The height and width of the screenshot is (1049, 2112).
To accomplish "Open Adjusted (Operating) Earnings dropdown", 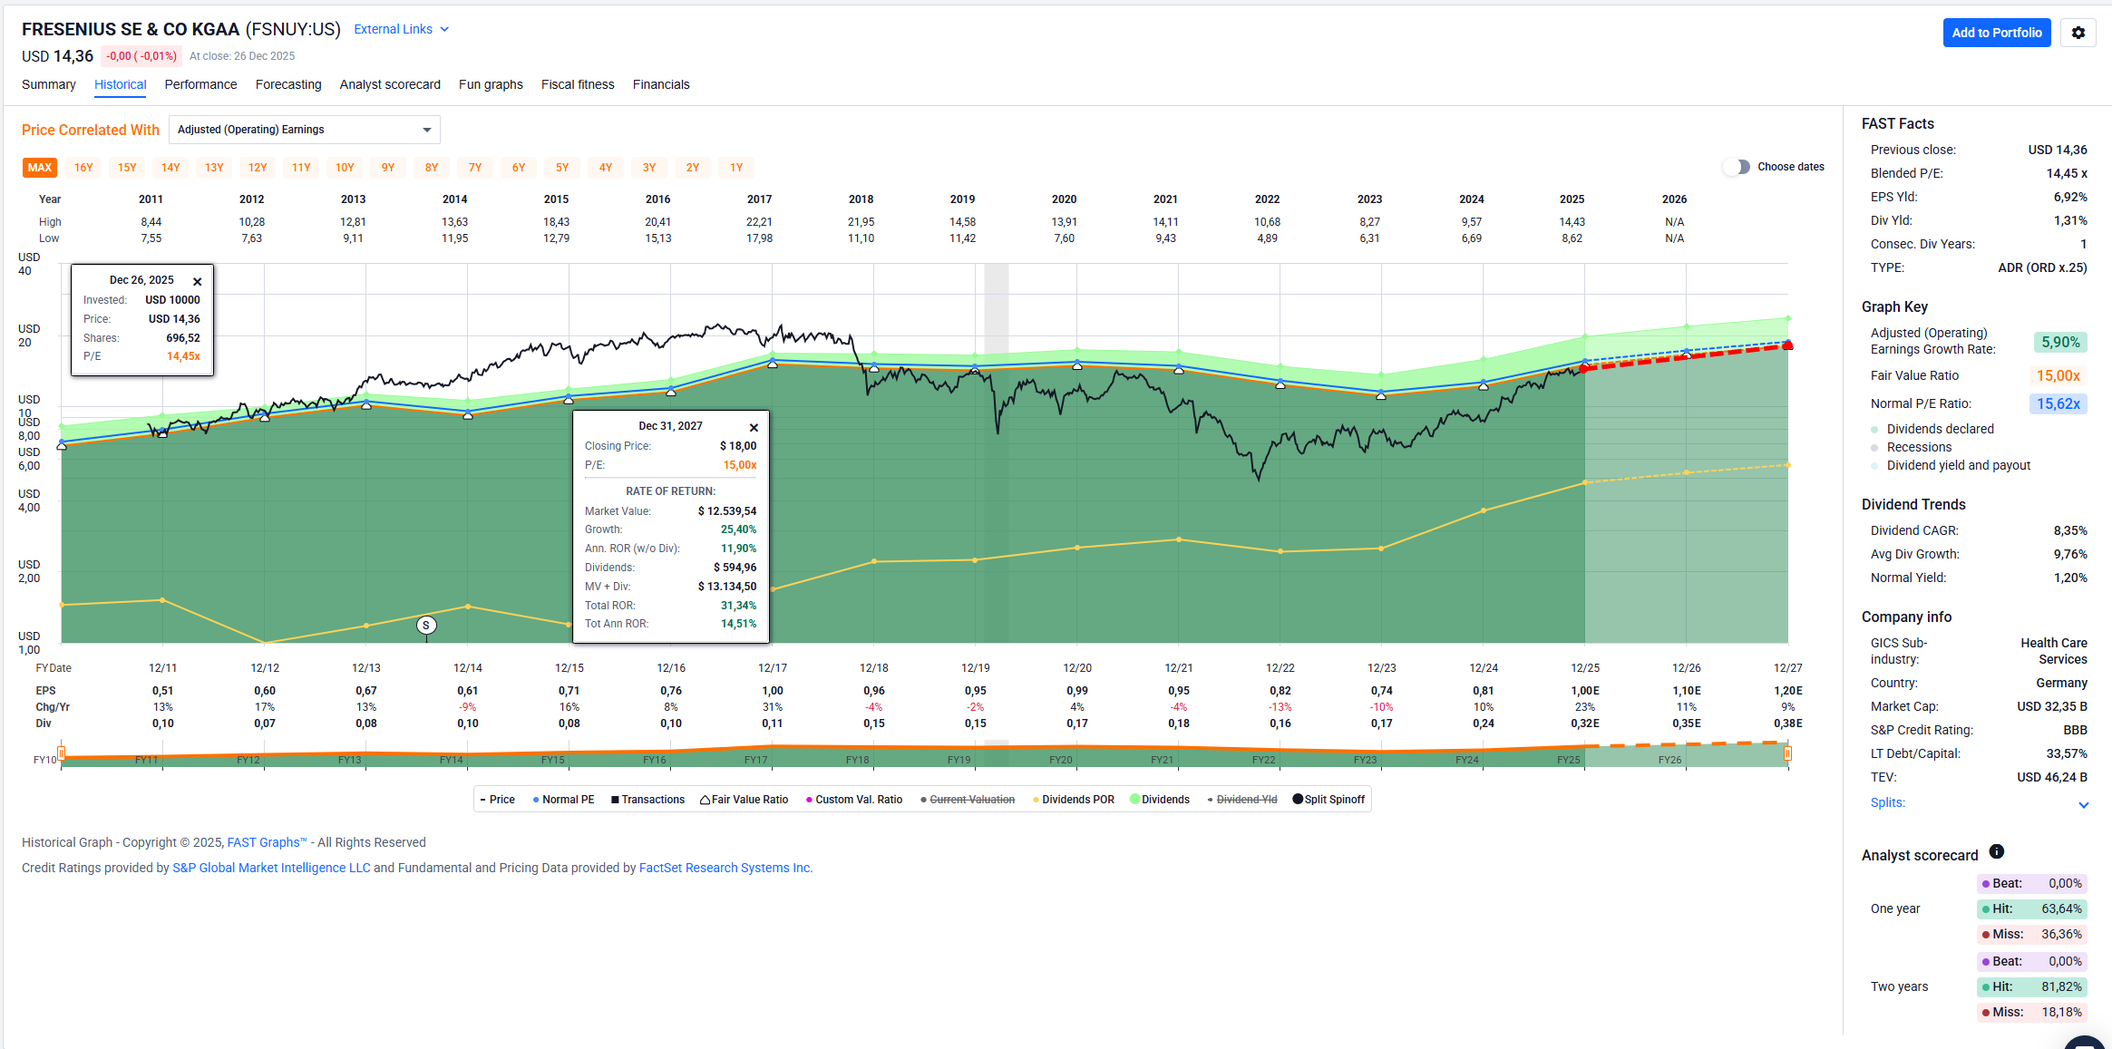I will 304,130.
